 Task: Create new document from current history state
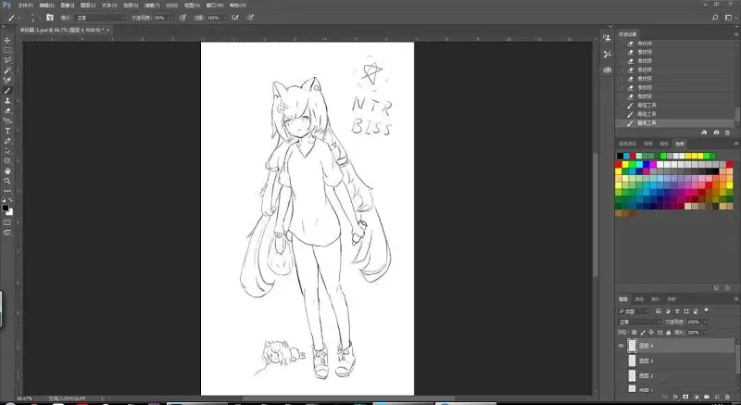pos(704,133)
